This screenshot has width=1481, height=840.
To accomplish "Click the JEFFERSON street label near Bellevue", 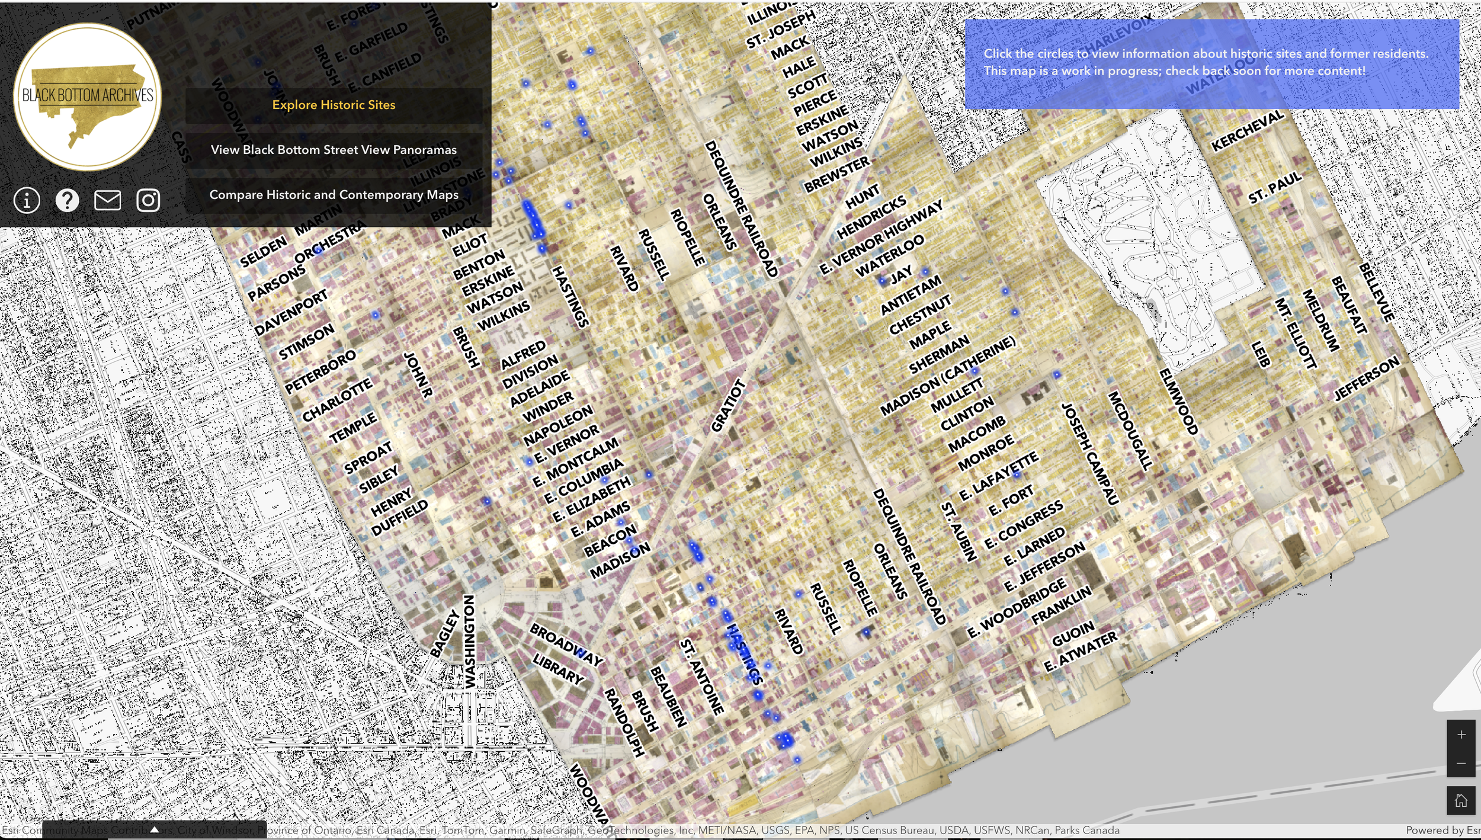I will point(1366,379).
